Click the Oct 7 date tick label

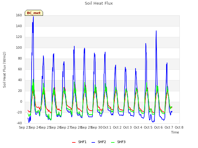[169, 127]
